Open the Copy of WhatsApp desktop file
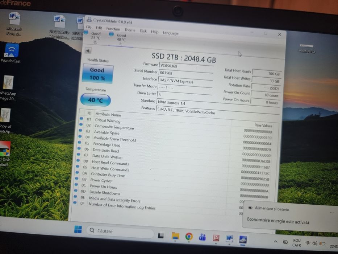The image size is (338, 254). (x=5, y=121)
